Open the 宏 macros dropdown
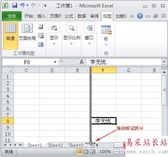This screenshot has height=157, width=168. coord(106,35)
